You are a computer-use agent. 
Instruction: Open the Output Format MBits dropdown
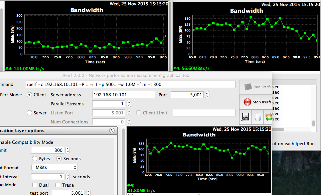tap(54, 167)
